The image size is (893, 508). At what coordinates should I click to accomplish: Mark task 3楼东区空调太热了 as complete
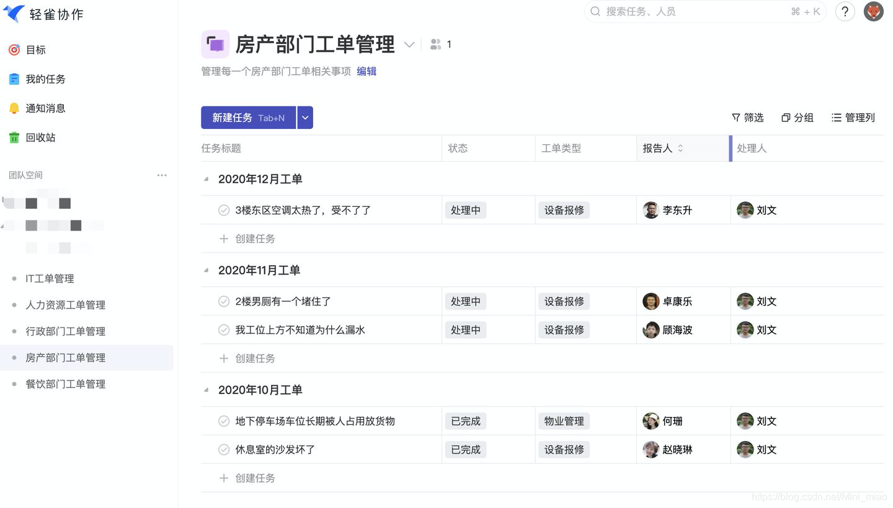(223, 210)
